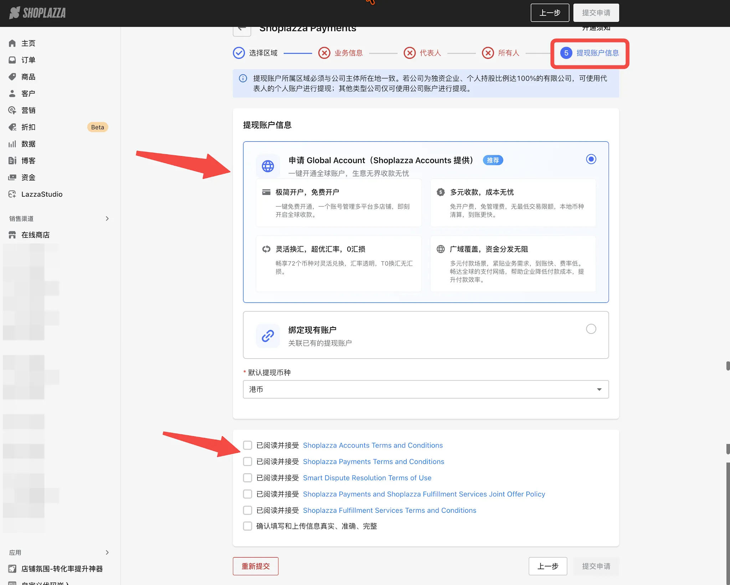Click the 广域覆盖 globe icon

pyautogui.click(x=441, y=249)
